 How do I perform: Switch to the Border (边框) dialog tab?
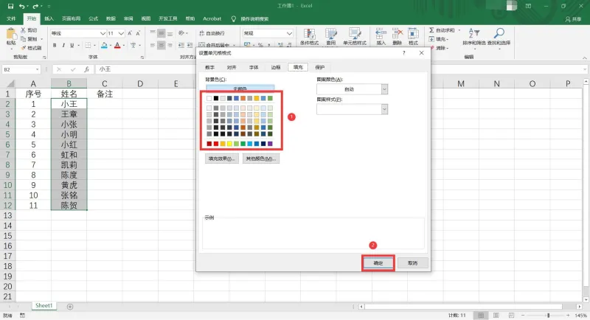coord(276,67)
